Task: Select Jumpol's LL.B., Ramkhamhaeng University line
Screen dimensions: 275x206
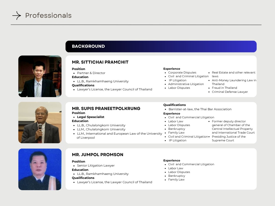Action: pyautogui.click(x=103, y=174)
